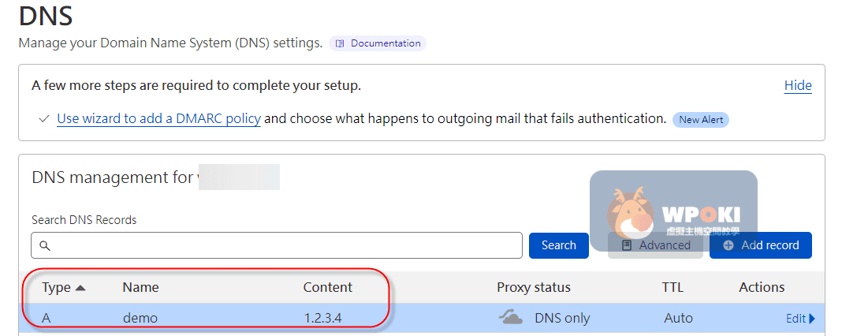Viewport: 842px width, 336px height.
Task: Click the New Alert badge
Action: [x=700, y=119]
